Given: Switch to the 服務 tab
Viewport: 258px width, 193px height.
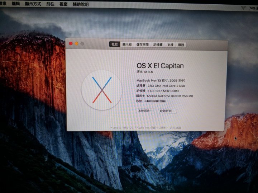Looking at the screenshot, I should click(181, 45).
